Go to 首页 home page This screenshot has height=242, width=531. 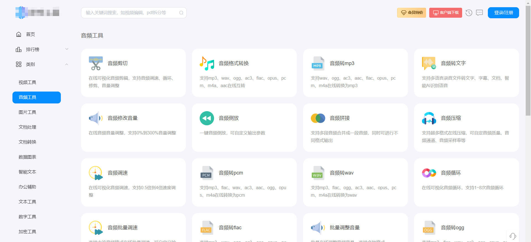pyautogui.click(x=30, y=34)
